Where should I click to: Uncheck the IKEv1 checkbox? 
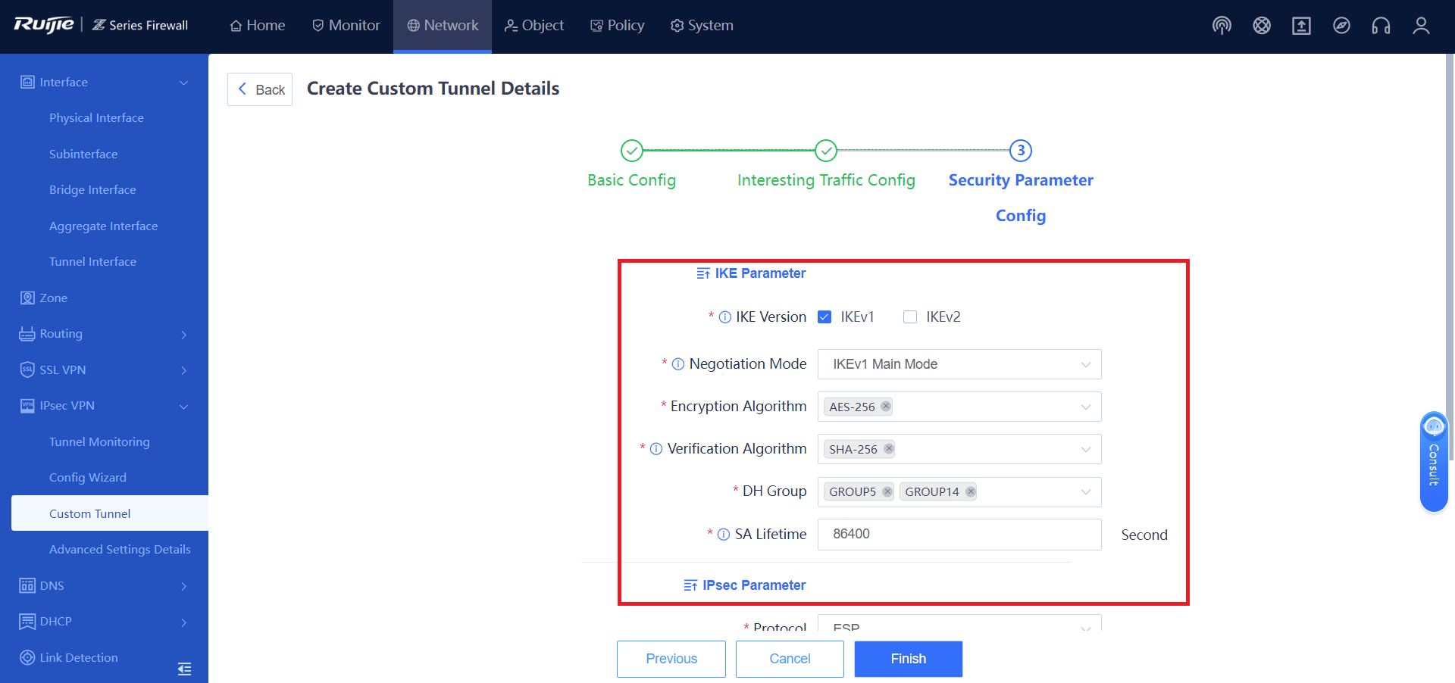(x=824, y=317)
